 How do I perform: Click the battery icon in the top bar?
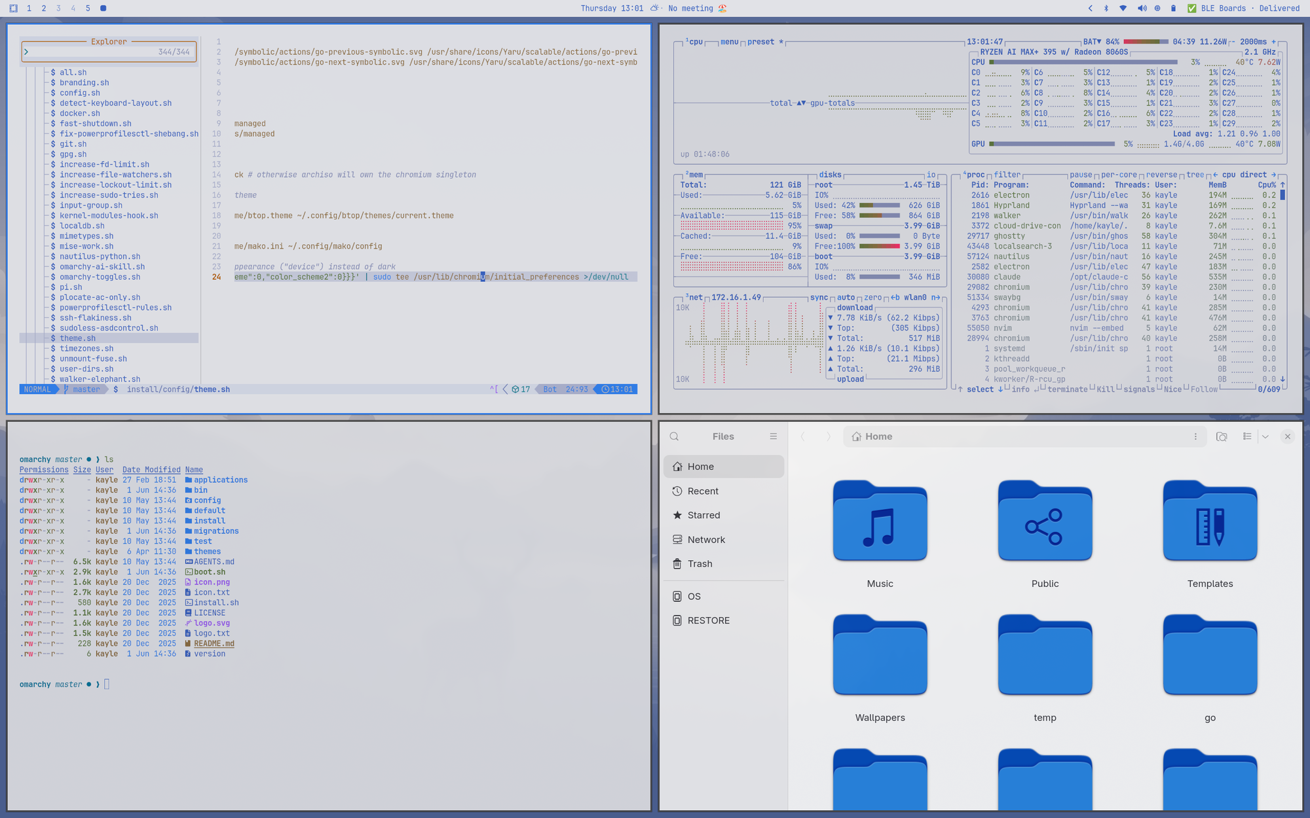click(x=1173, y=9)
